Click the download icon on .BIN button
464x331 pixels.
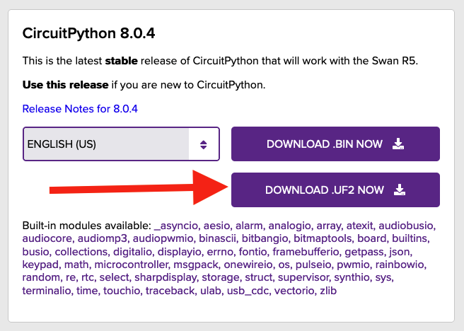point(398,144)
